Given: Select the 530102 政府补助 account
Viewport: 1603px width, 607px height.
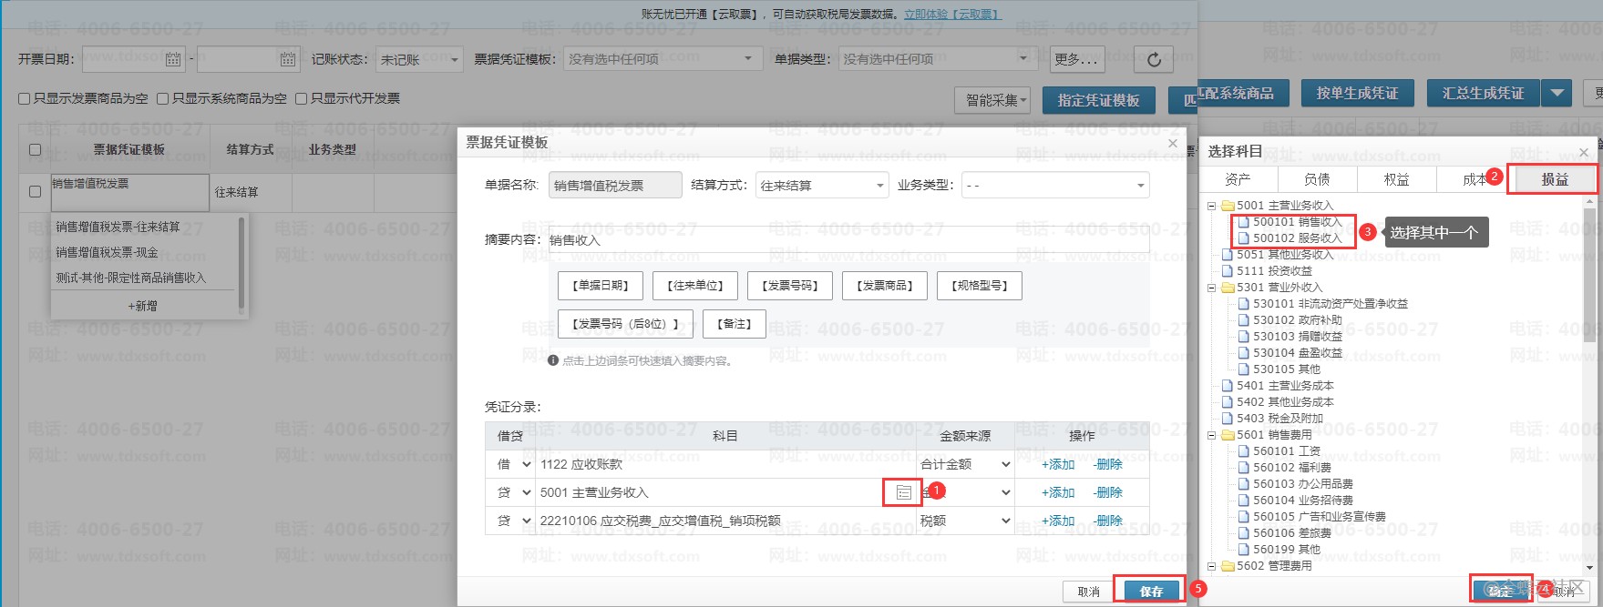Looking at the screenshot, I should tap(1297, 320).
